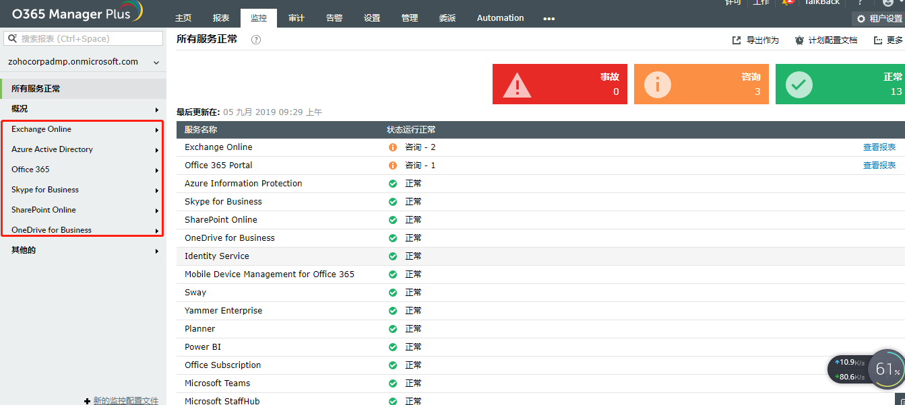Click the orange advisory info icon
The image size is (905, 405).
point(658,85)
